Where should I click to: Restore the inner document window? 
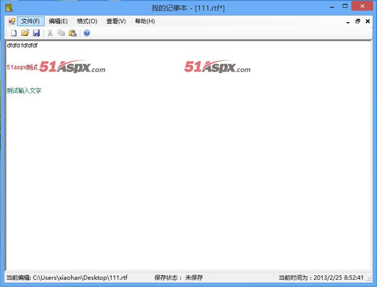tap(358, 21)
